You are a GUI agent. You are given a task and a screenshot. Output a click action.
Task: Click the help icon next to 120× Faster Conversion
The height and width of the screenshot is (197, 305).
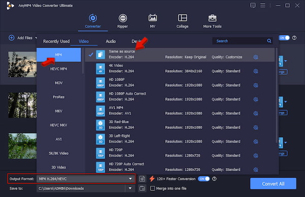click(x=214, y=179)
